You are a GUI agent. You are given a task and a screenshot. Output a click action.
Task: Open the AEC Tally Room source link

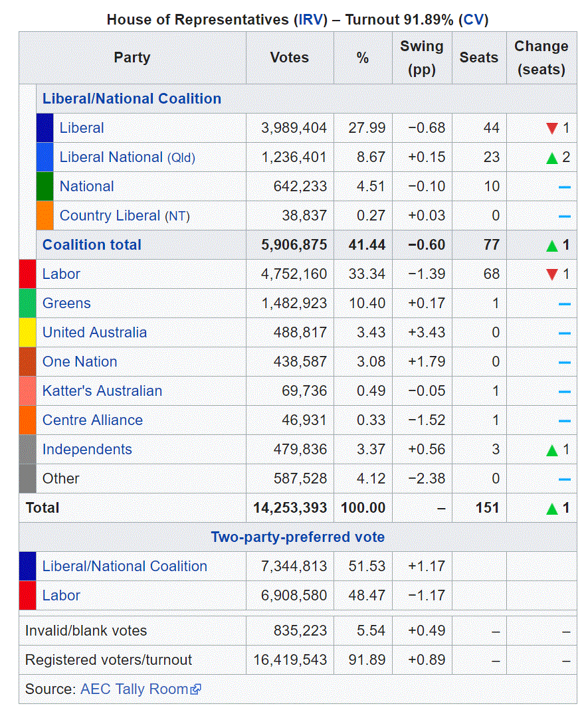(x=134, y=689)
